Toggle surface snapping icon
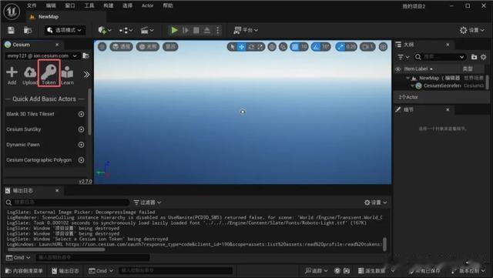 click(283, 47)
